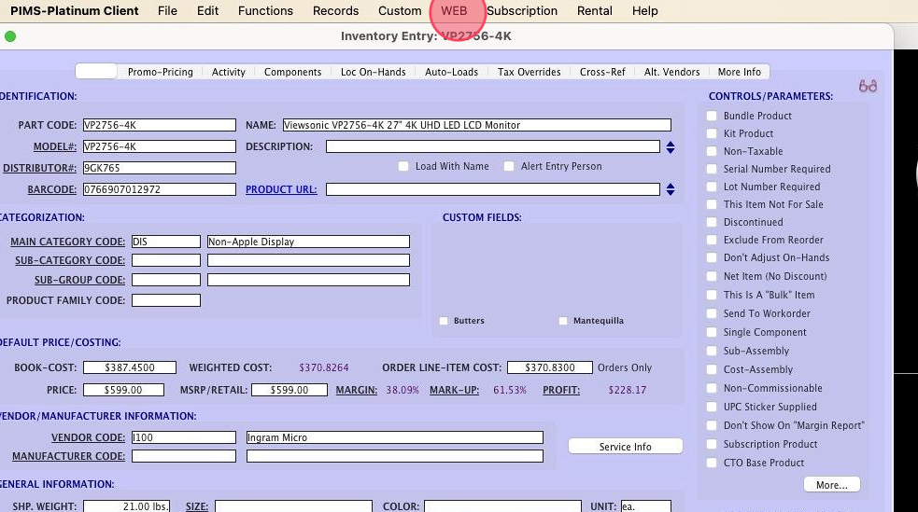Click the MANUFACTURER CODE label link
The height and width of the screenshot is (512, 918).
pyautogui.click(x=68, y=456)
